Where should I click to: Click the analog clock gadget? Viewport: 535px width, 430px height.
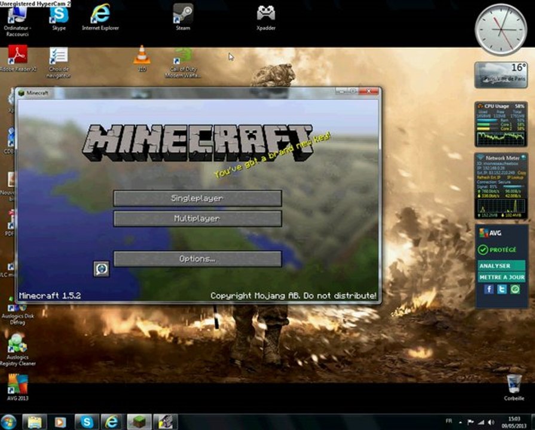[501, 29]
